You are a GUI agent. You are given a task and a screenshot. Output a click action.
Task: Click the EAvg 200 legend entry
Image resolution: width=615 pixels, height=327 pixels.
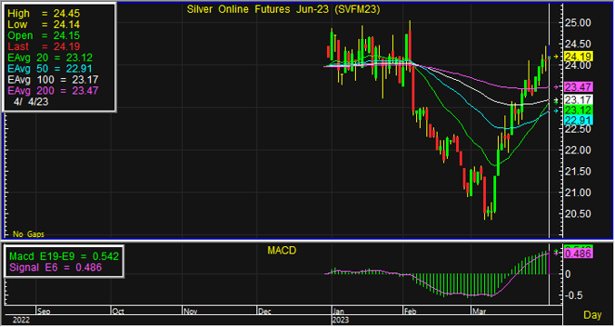pyautogui.click(x=53, y=91)
